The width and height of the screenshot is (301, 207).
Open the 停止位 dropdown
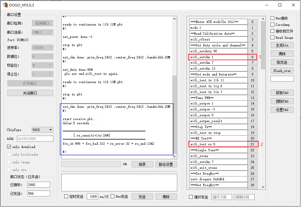(43, 74)
